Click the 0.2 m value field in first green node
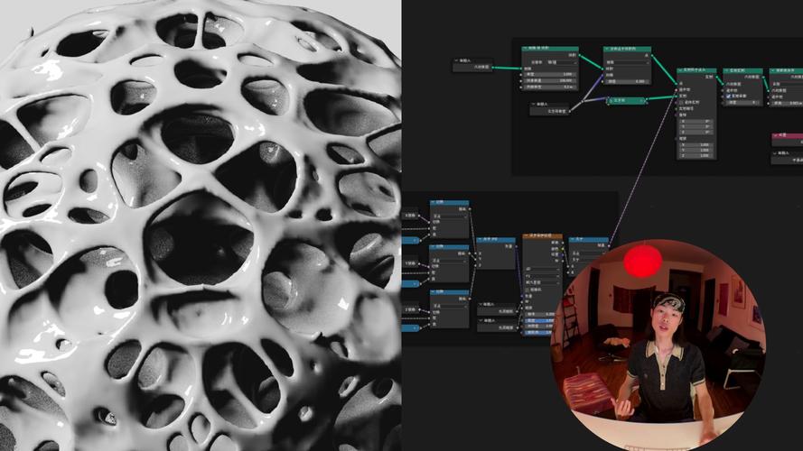803x451 pixels. coord(550,87)
